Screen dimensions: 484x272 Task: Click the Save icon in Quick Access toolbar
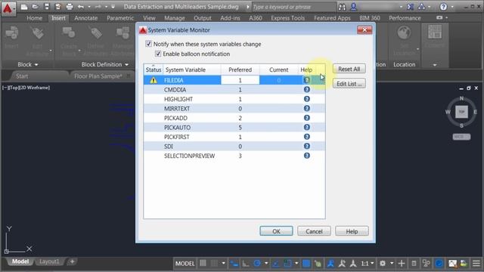pyautogui.click(x=47, y=7)
